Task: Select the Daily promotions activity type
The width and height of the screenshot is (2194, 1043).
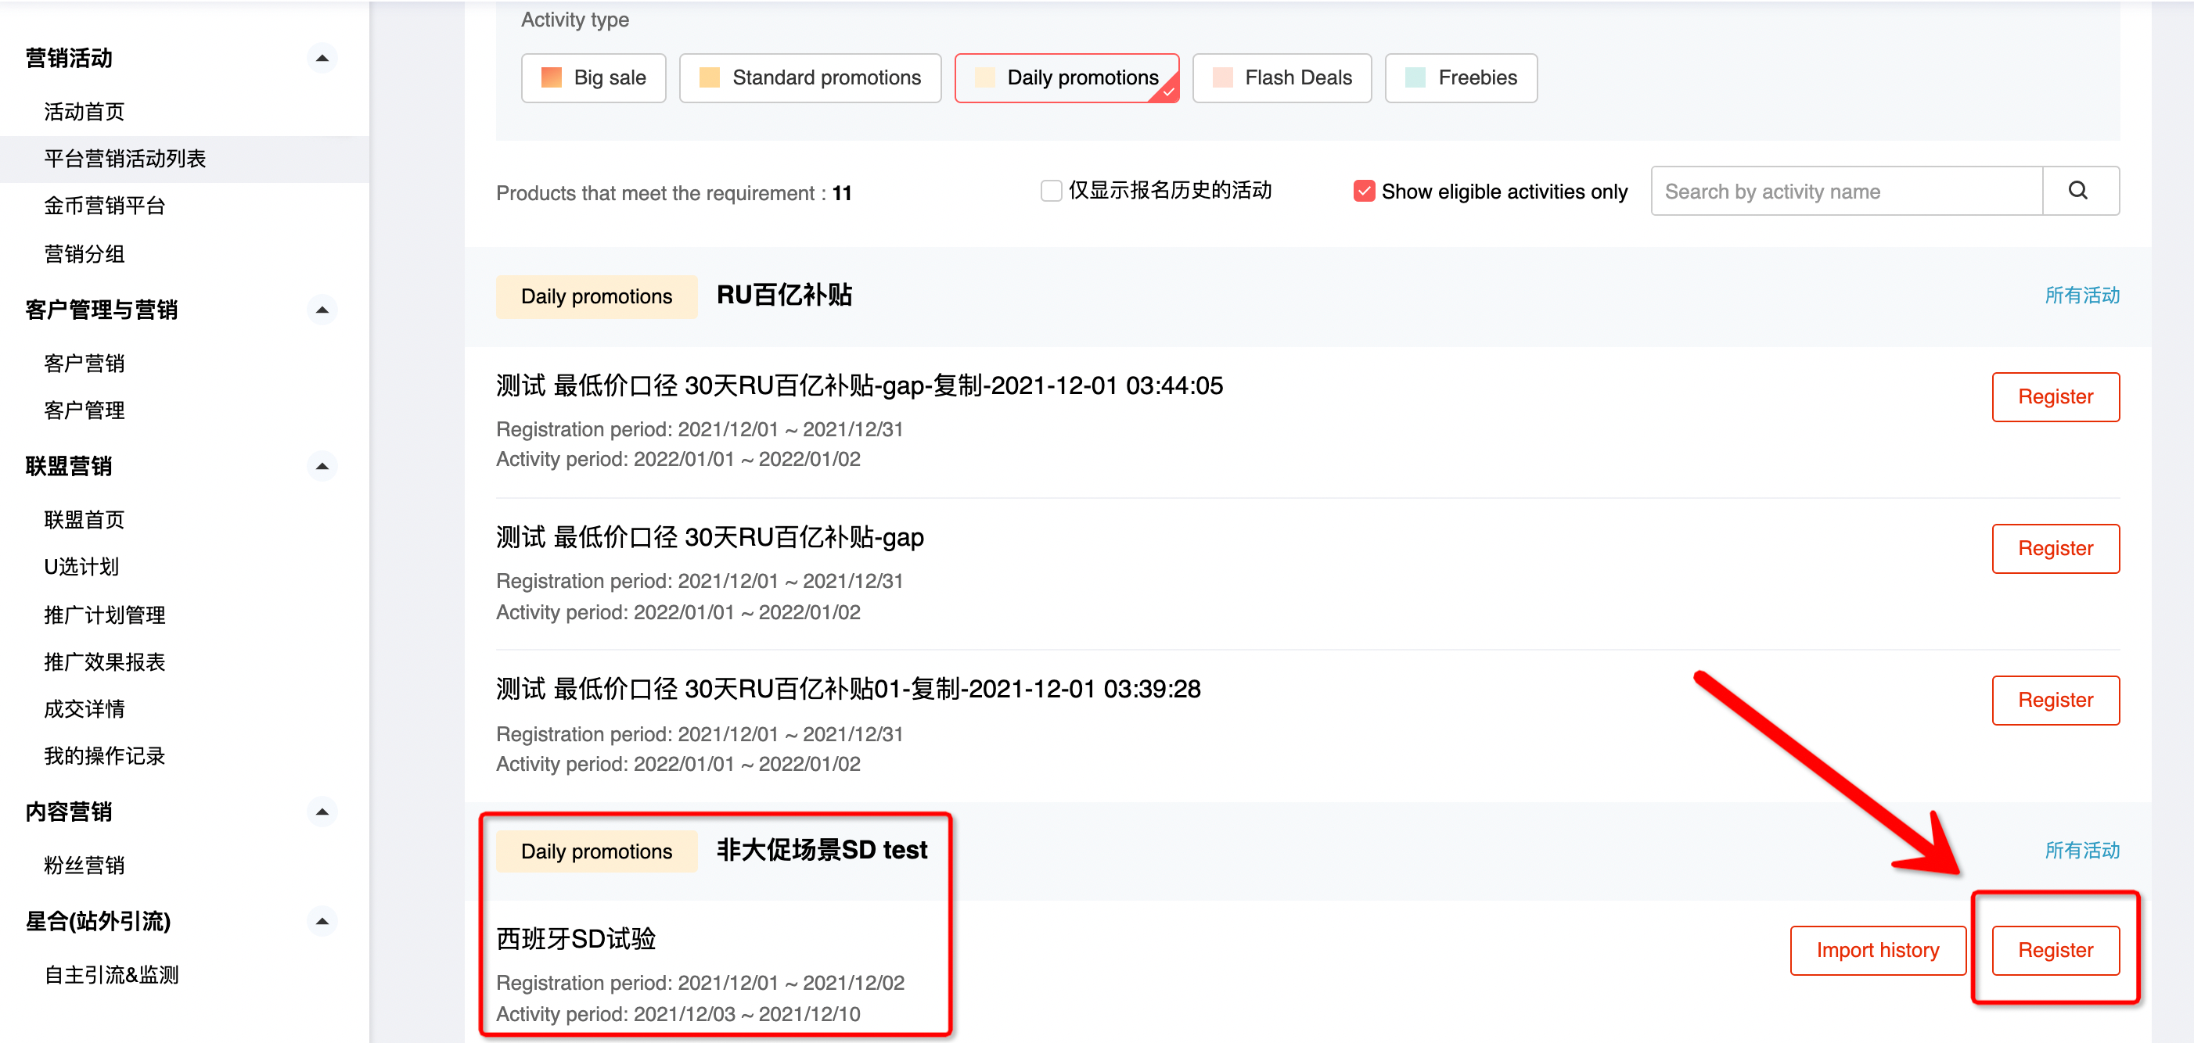Action: [1066, 77]
